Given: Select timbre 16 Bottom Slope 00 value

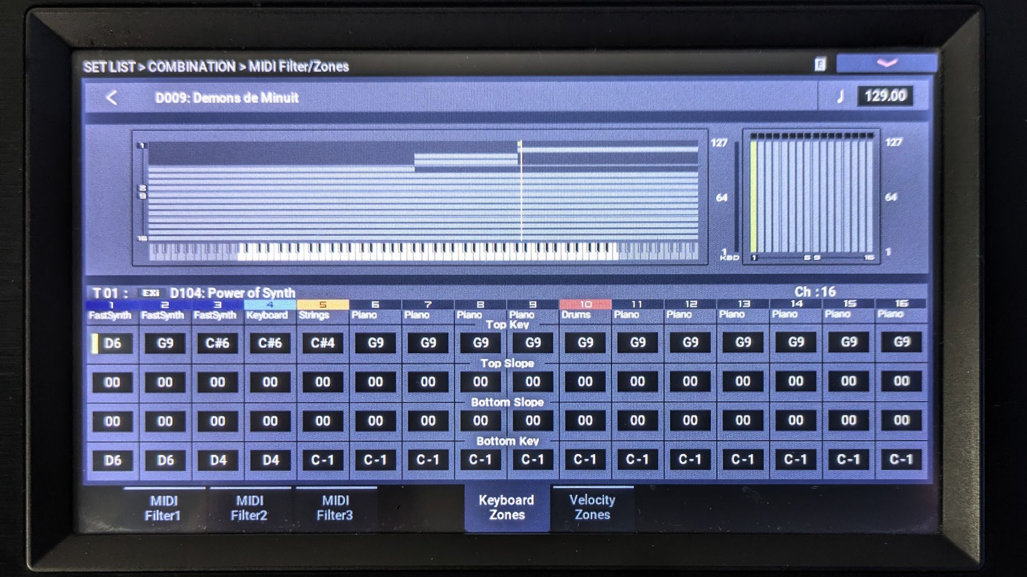Looking at the screenshot, I should click(901, 420).
